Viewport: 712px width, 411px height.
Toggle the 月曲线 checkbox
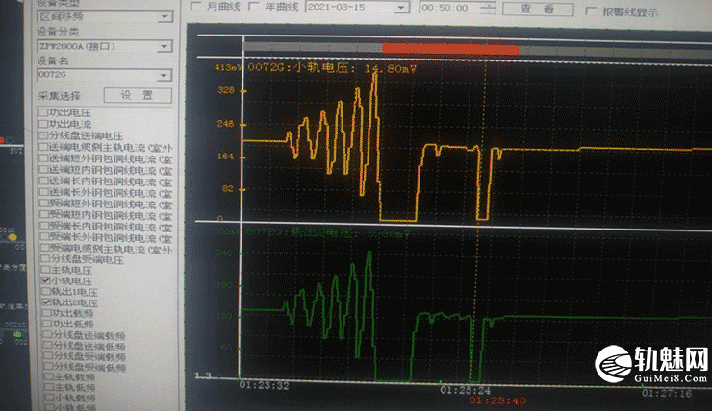(196, 7)
